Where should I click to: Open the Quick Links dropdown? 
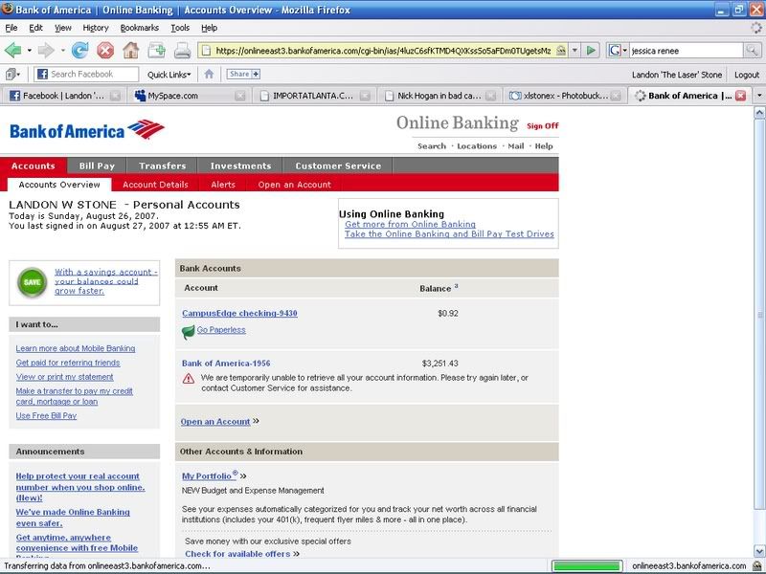tap(169, 74)
